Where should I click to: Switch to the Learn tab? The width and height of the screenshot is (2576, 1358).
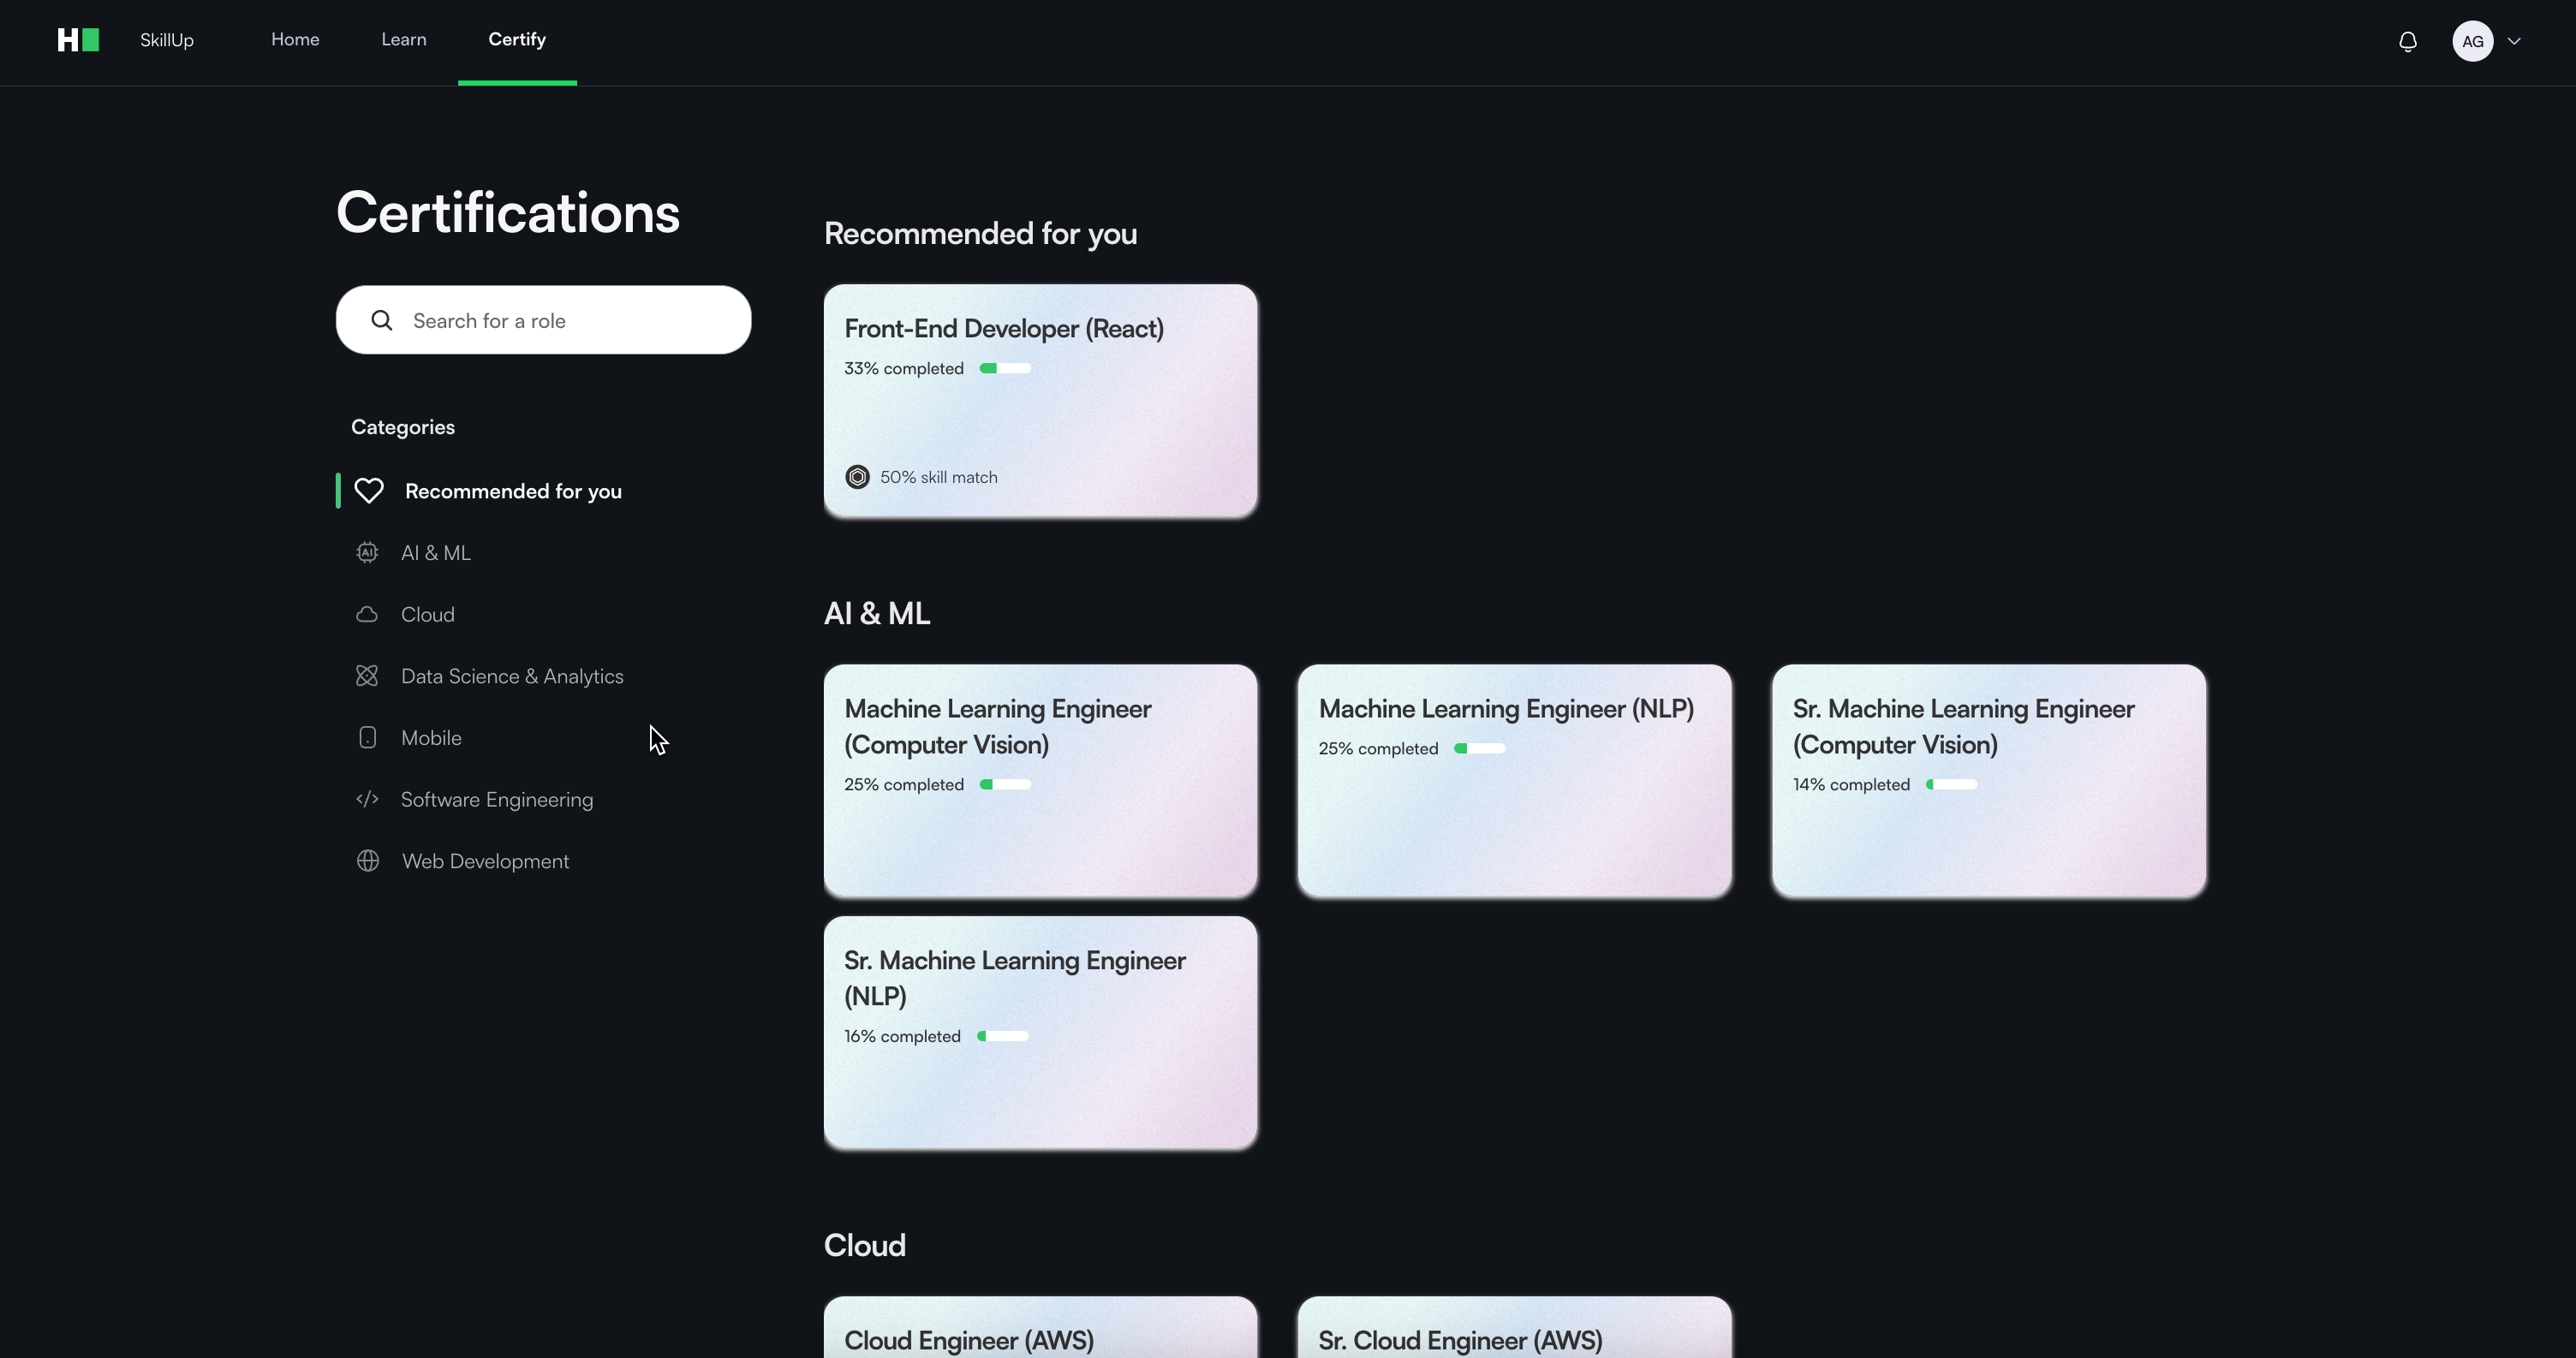(404, 40)
